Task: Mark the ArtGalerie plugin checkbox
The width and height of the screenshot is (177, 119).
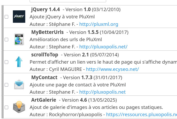Action: [6, 107]
